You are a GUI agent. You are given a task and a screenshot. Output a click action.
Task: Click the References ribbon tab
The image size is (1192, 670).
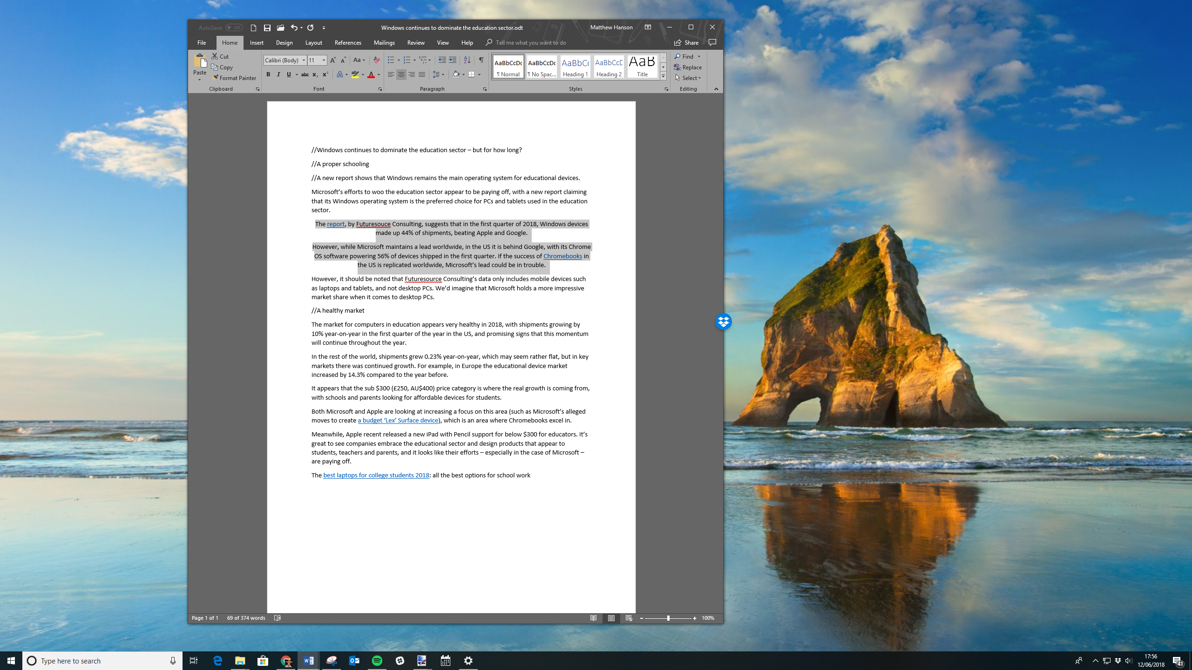348,42
